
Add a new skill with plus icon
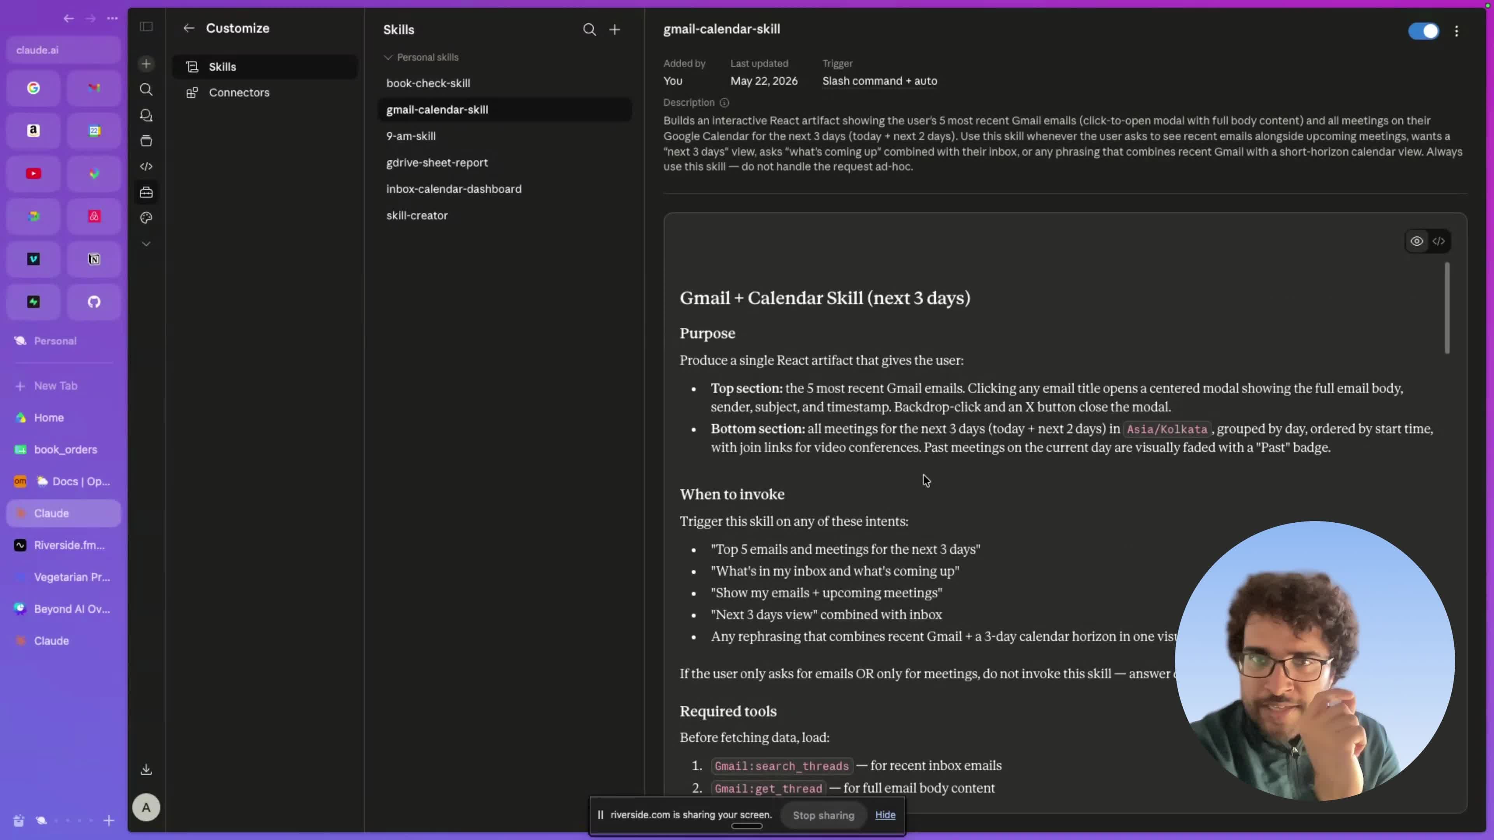coord(615,30)
